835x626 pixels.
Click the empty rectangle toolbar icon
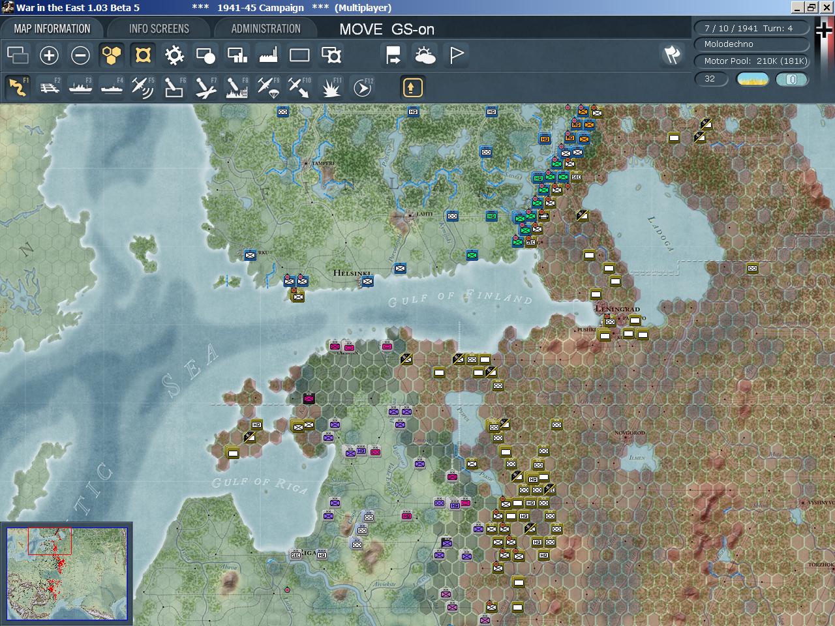pyautogui.click(x=299, y=55)
